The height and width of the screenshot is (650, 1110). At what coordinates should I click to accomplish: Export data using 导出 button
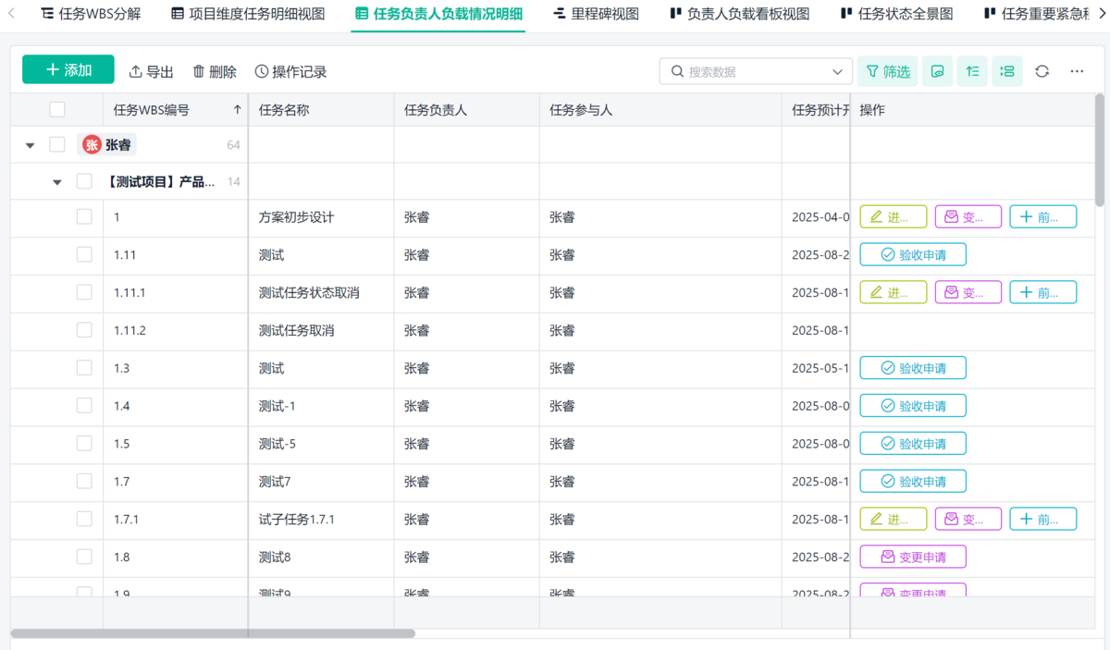point(151,71)
